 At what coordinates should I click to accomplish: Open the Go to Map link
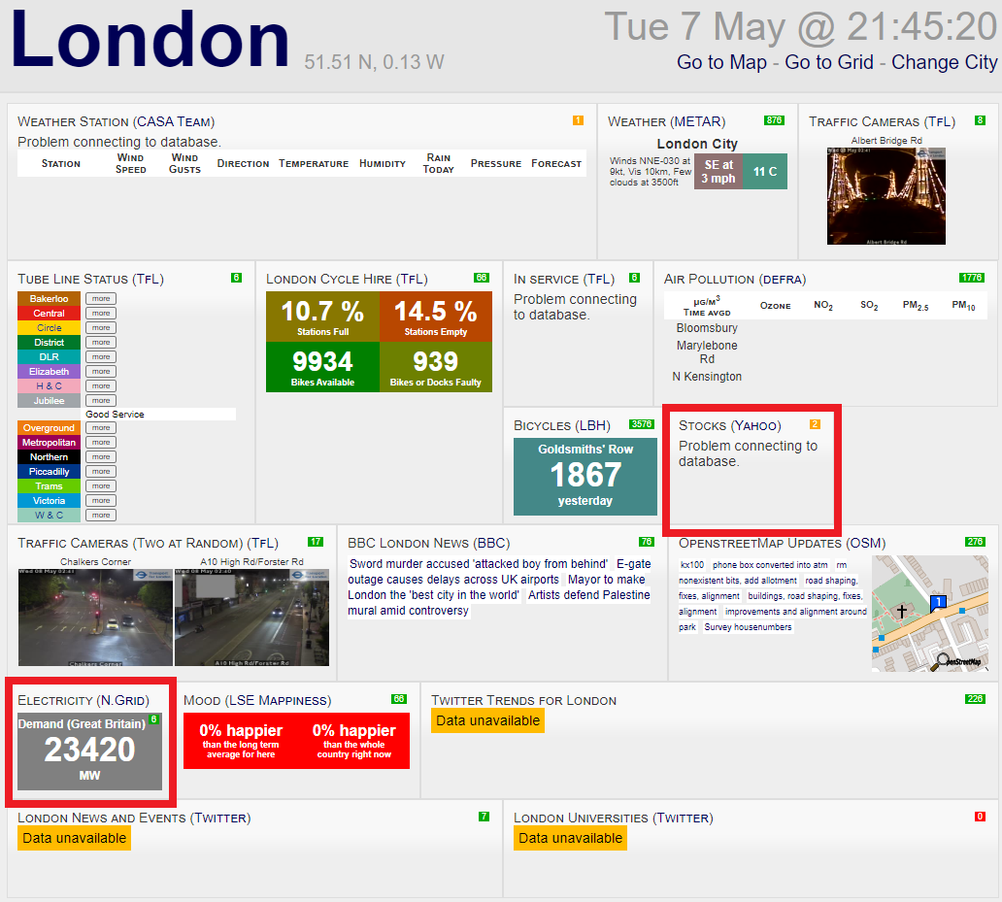click(721, 62)
